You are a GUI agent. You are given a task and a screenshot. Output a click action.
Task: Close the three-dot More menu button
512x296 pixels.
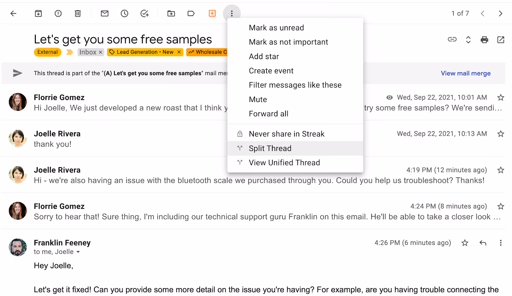tap(232, 13)
